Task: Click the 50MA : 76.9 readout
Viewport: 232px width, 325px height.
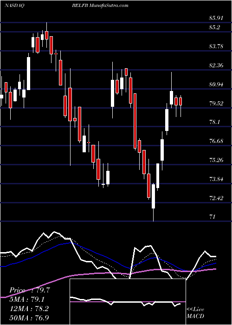Action: [x=29, y=318]
